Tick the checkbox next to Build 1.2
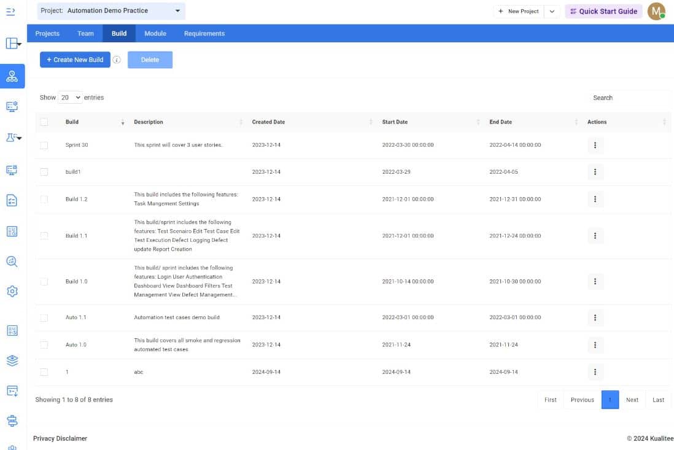This screenshot has width=674, height=450. click(44, 200)
